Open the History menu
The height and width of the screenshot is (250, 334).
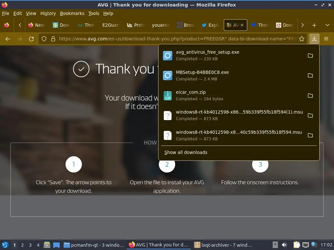point(48,13)
